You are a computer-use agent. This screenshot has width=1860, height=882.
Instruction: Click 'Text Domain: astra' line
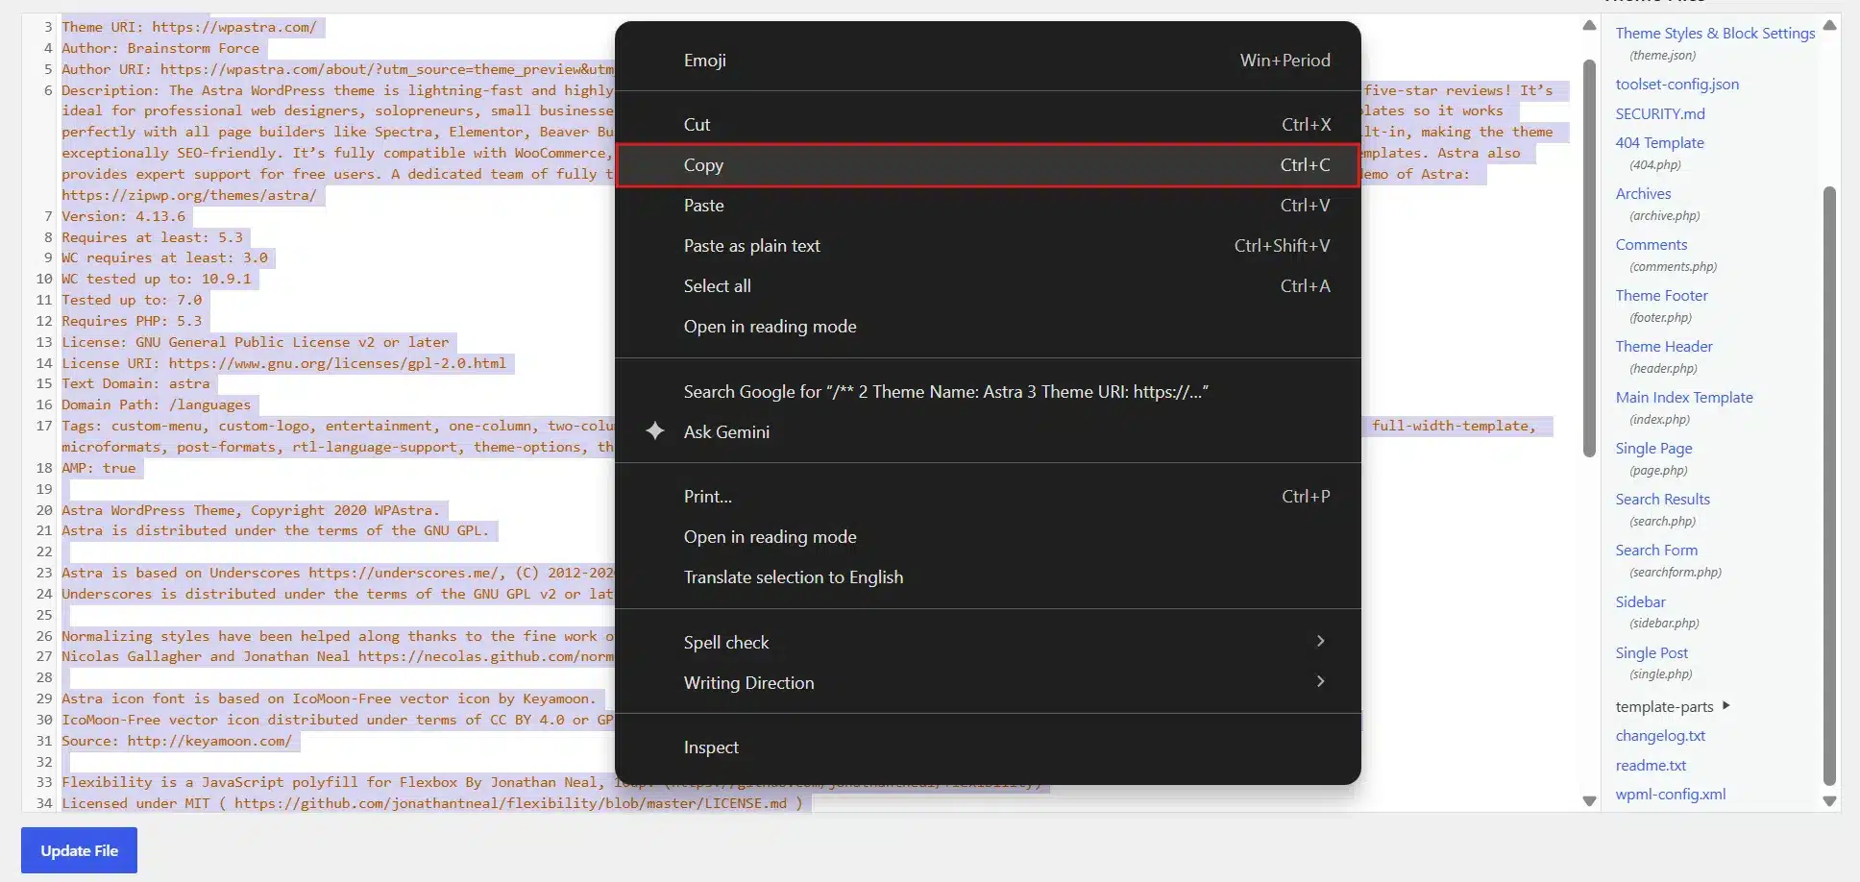tap(135, 383)
